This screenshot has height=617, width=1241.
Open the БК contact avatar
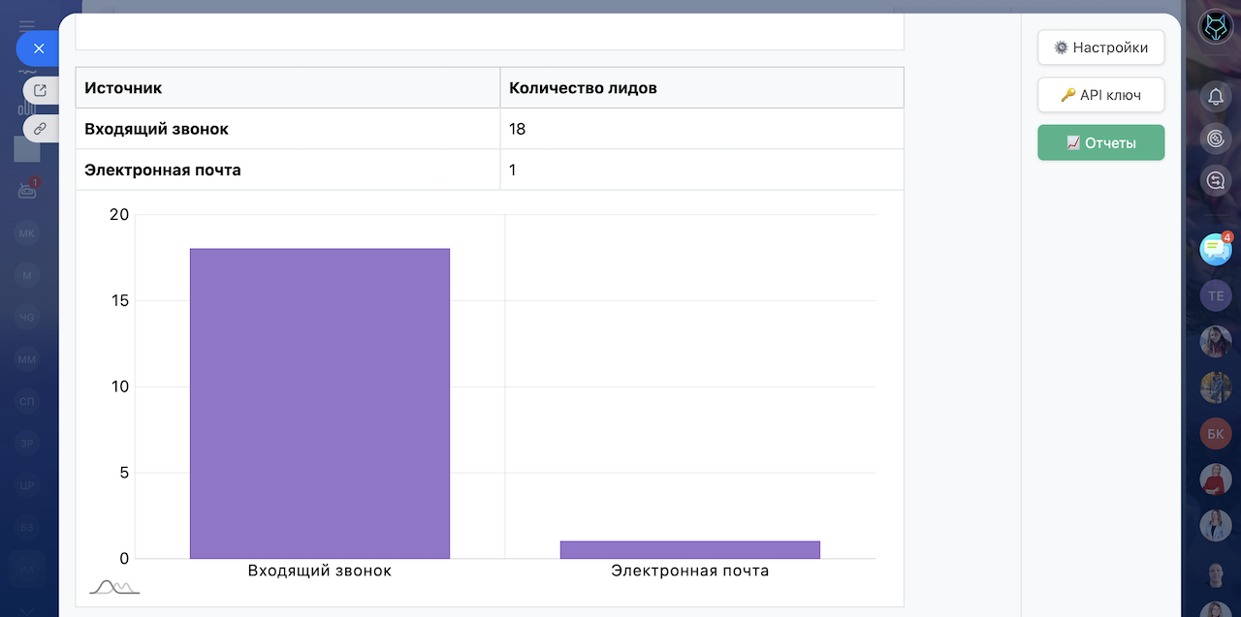(1216, 433)
